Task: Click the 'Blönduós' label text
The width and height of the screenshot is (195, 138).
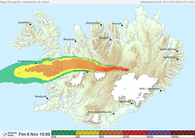Action: [x=69, y=39]
